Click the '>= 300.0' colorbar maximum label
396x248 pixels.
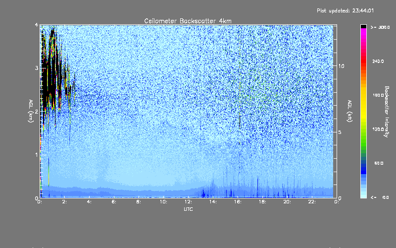(x=380, y=27)
